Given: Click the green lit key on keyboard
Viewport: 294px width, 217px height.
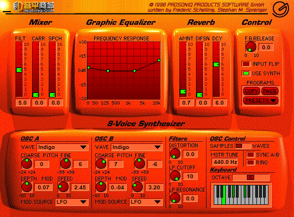Looking at the screenshot, I should (x=224, y=195).
